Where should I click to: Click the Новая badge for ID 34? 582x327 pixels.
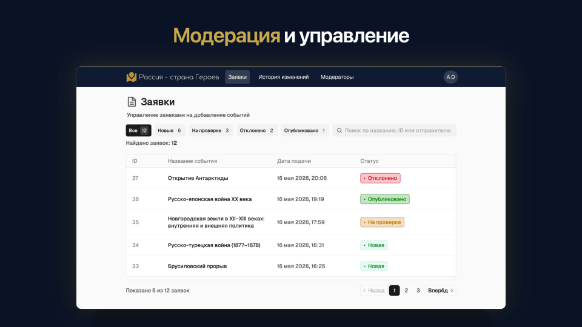click(x=374, y=245)
